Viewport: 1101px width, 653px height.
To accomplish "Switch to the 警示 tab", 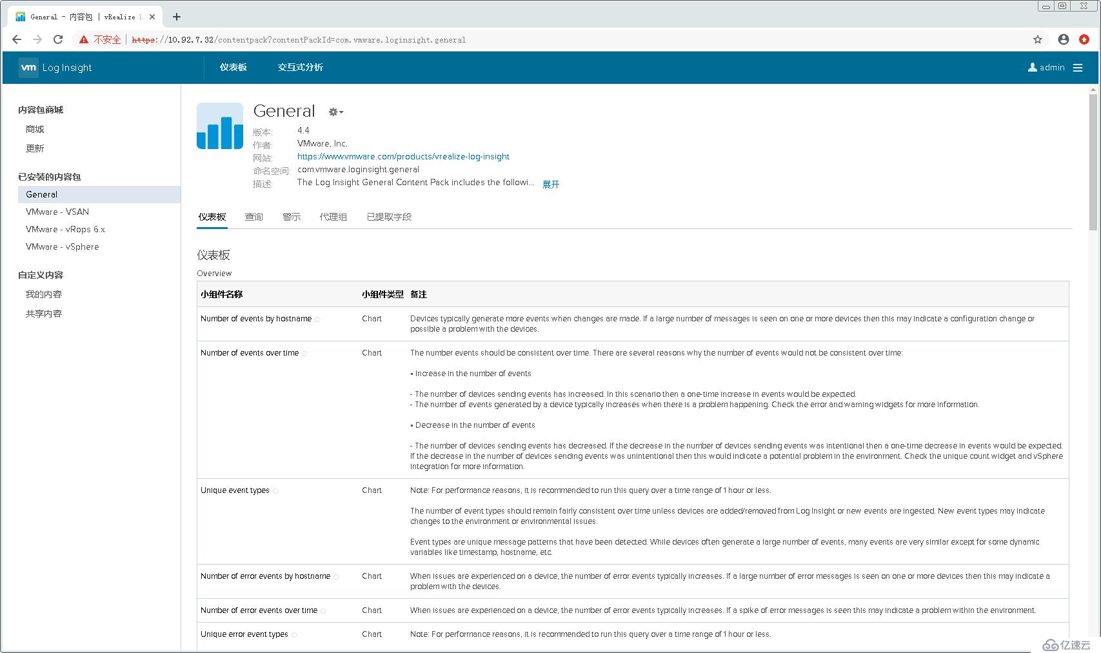I will [x=292, y=217].
